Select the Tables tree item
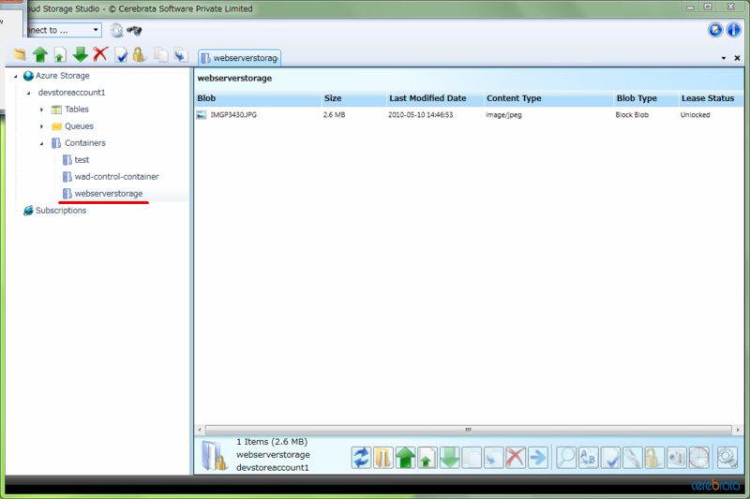The height and width of the screenshot is (499, 750). [x=77, y=110]
